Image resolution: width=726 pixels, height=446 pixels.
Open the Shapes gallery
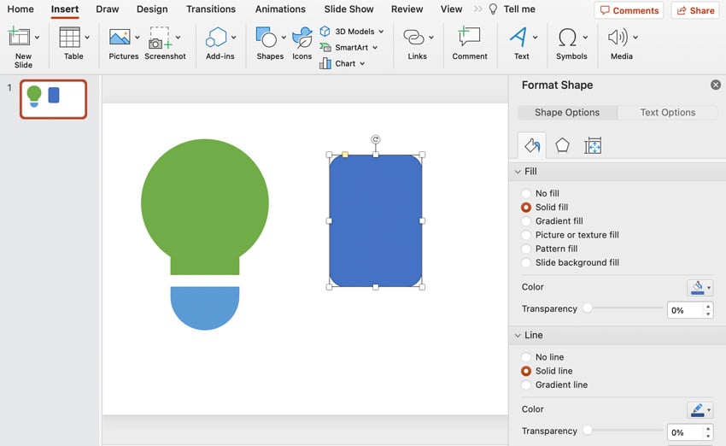point(266,38)
